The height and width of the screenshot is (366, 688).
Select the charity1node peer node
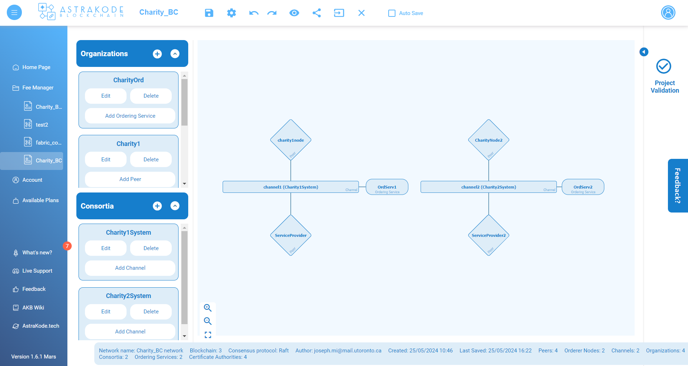291,140
